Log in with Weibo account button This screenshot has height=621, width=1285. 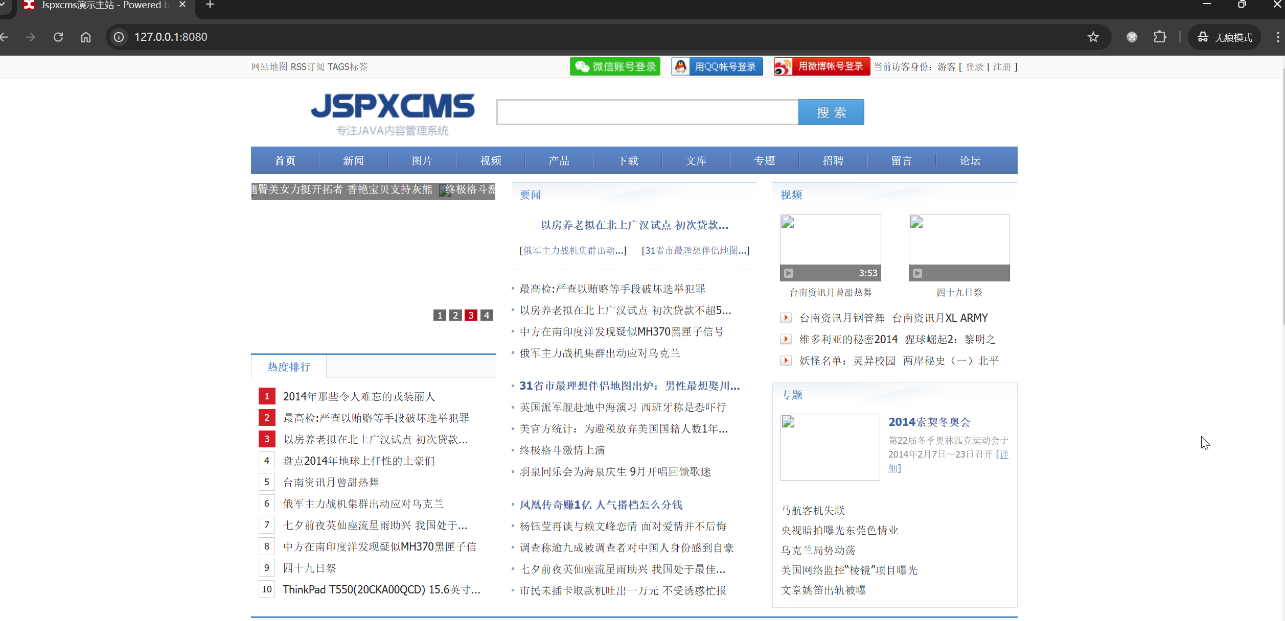coord(821,66)
